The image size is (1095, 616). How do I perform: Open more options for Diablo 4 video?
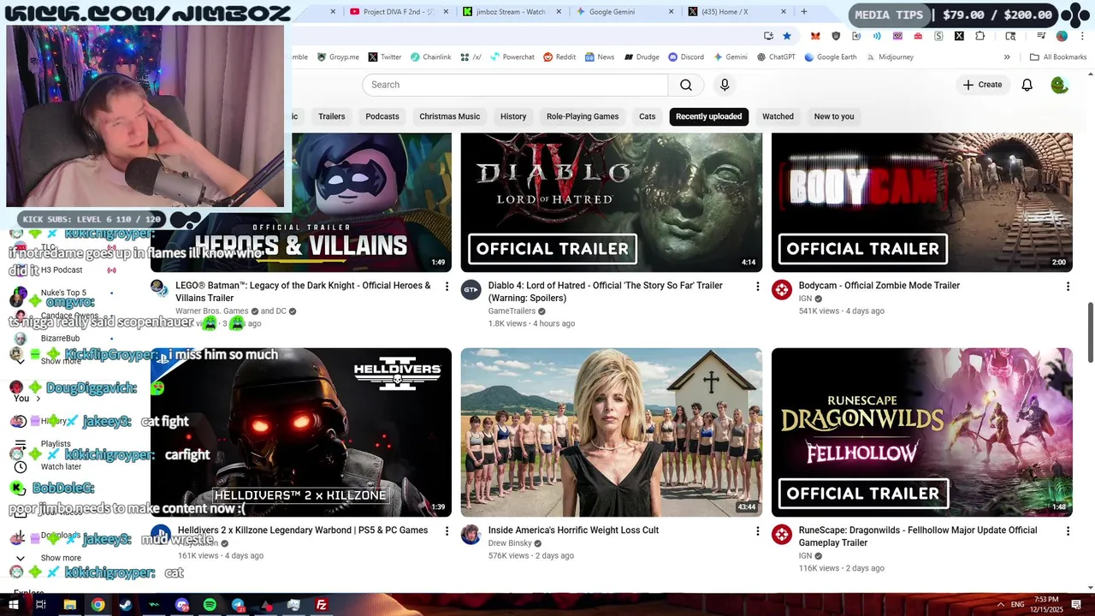click(x=757, y=287)
